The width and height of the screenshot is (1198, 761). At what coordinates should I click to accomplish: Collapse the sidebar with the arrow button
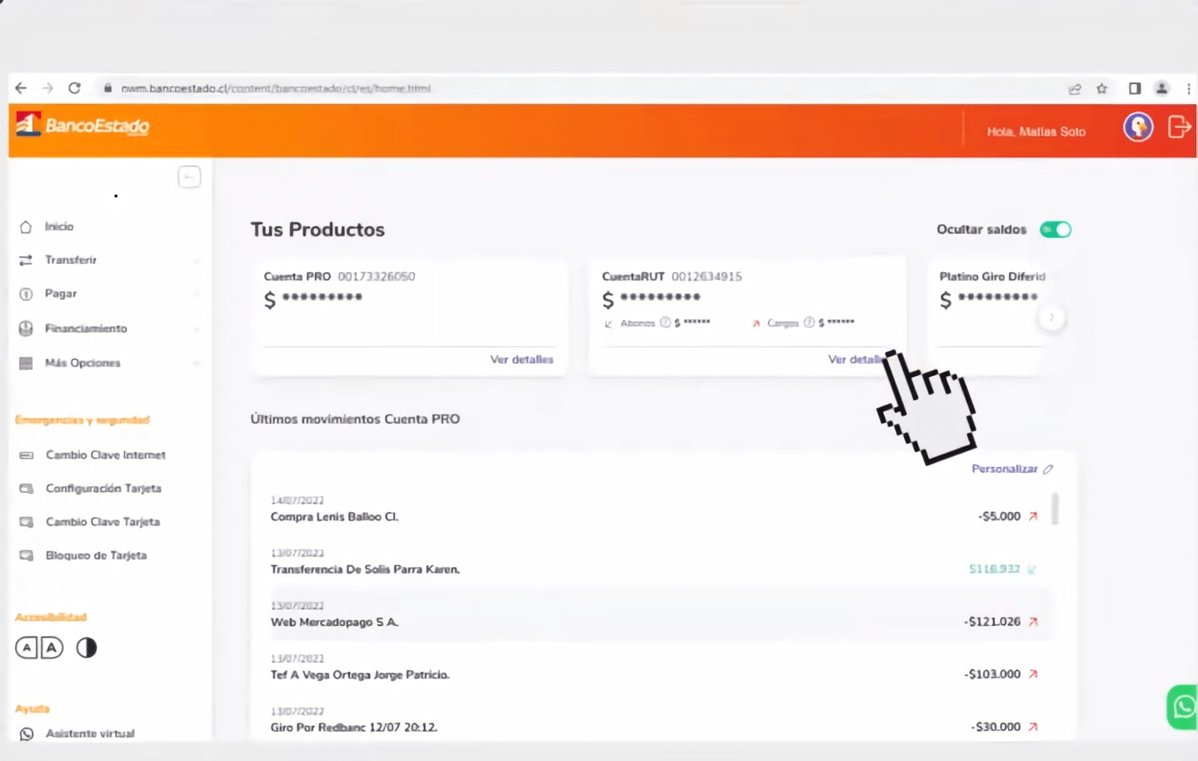189,177
